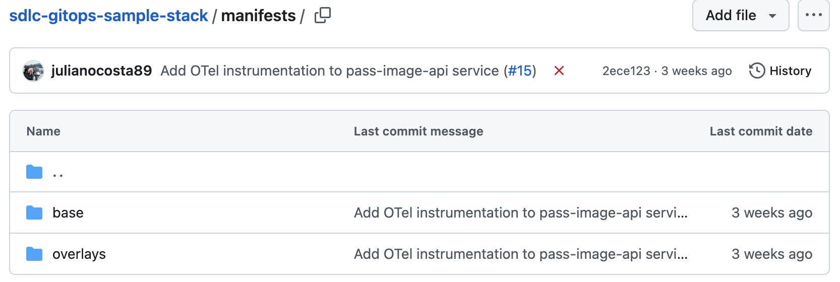Open the base folder
840x282 pixels.
tap(68, 213)
